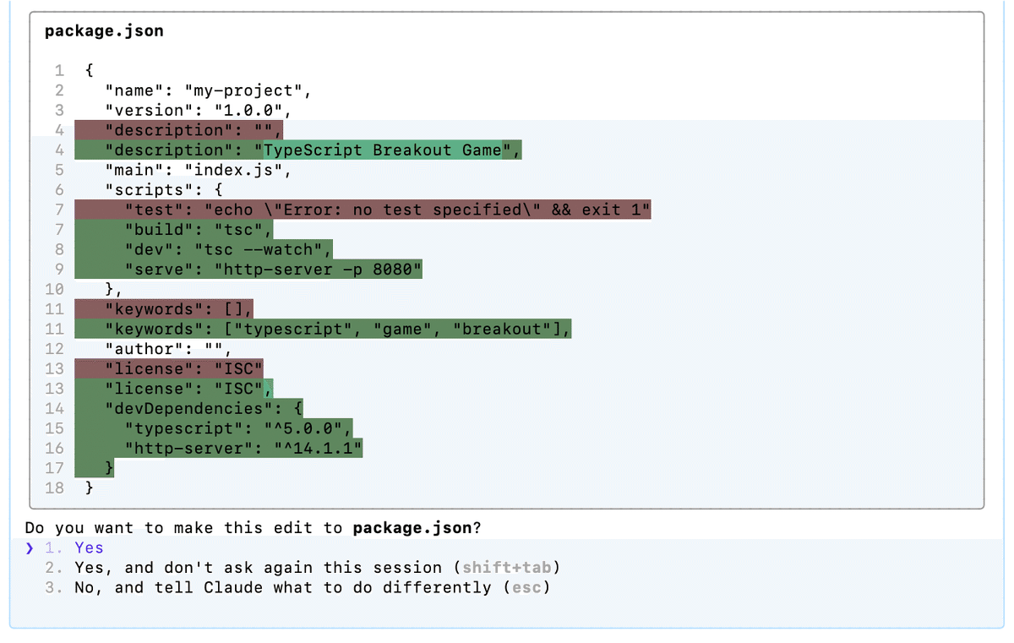
Task: Select the "Yes" option
Action: click(x=89, y=548)
